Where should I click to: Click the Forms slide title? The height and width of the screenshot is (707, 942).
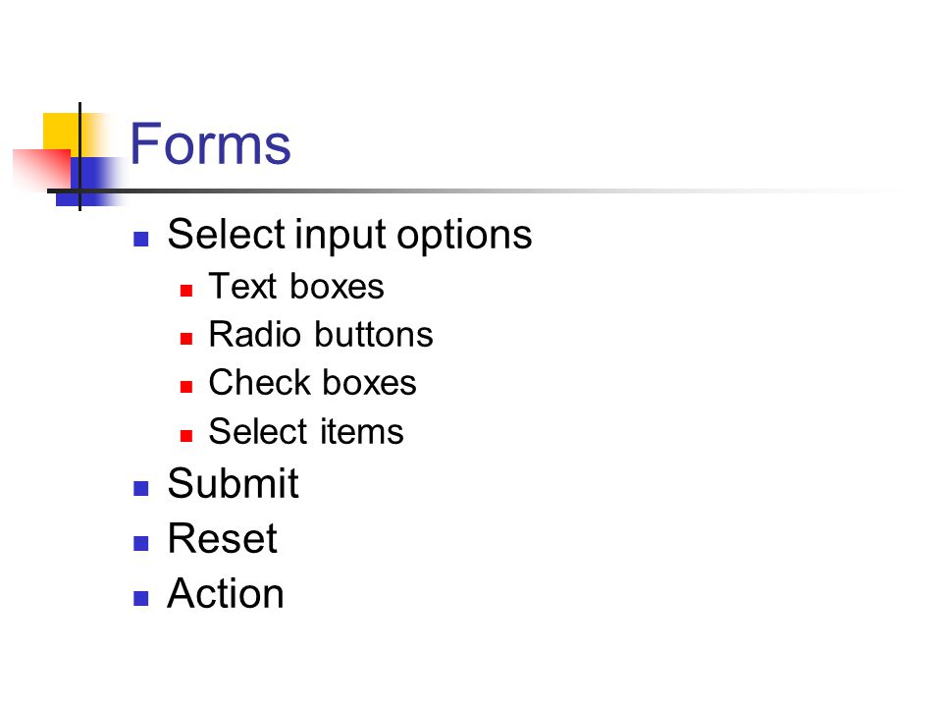pyautogui.click(x=210, y=143)
